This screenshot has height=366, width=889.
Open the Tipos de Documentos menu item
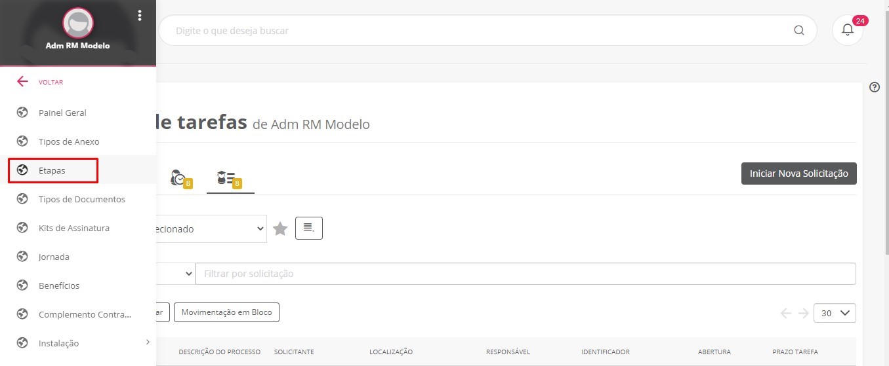(78, 199)
